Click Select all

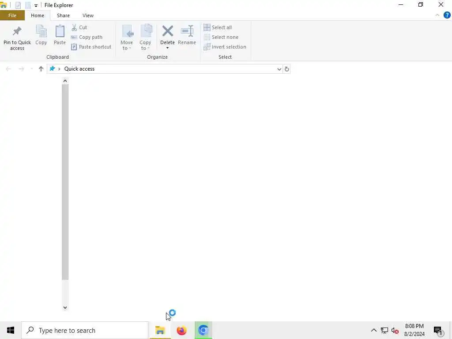tap(218, 27)
